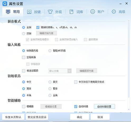The image size is (131, 122).
Task: Toggle 全拼双拼混合输入 checkbox
Action: [57, 40]
